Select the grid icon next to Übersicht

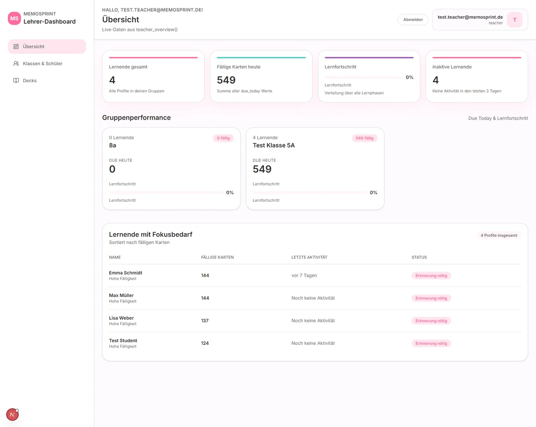click(x=16, y=46)
